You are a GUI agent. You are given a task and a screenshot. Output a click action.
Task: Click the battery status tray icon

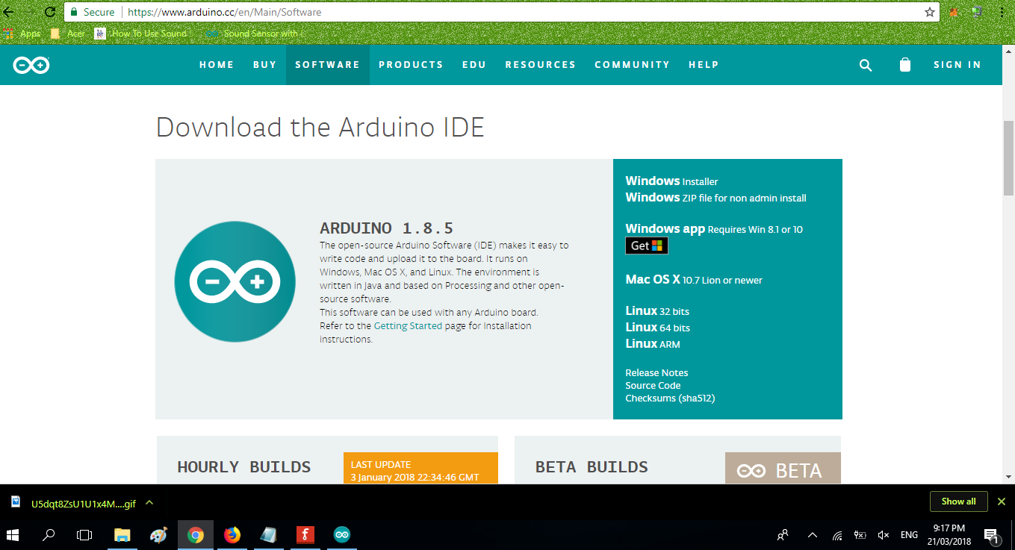click(x=860, y=534)
